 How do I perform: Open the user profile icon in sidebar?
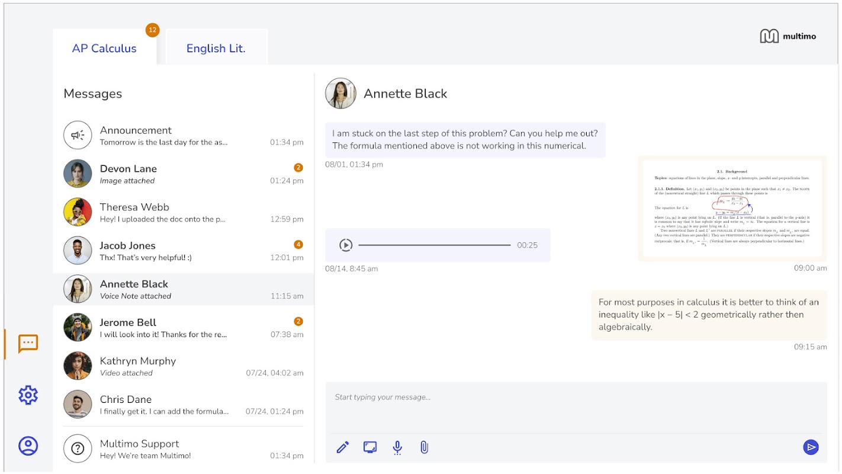(28, 446)
